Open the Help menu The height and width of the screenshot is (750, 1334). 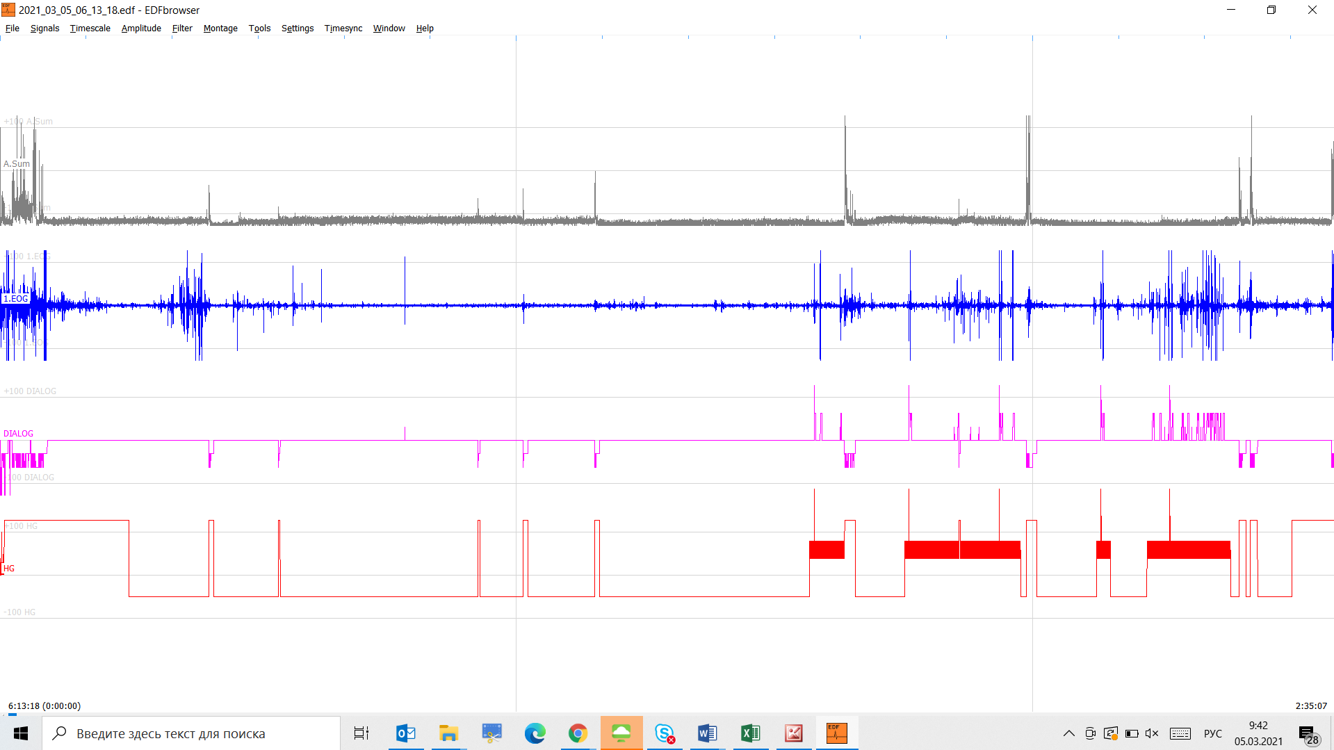pyautogui.click(x=425, y=28)
